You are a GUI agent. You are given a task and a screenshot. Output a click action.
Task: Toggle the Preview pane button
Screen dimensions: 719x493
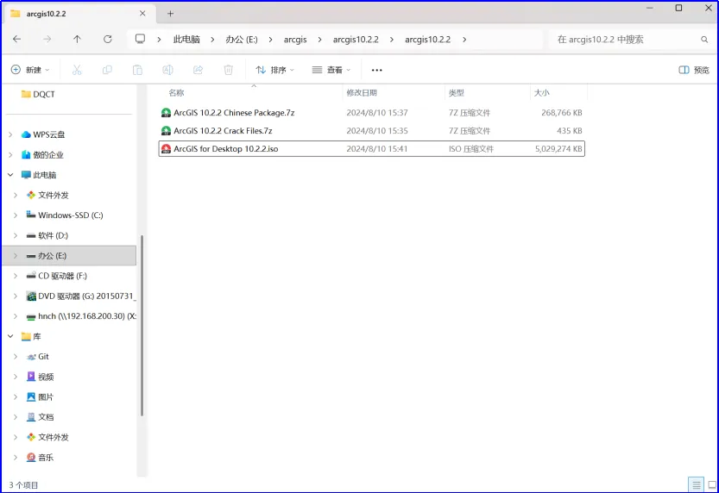coord(693,70)
